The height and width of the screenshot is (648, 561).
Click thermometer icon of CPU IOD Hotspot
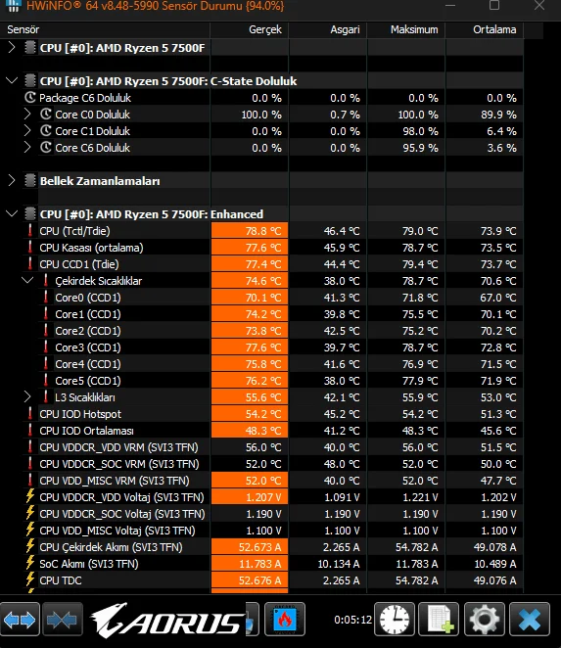pyautogui.click(x=30, y=414)
